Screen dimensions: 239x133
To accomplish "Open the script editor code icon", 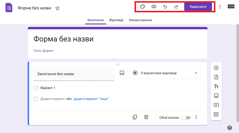I will [x=231, y=6].
